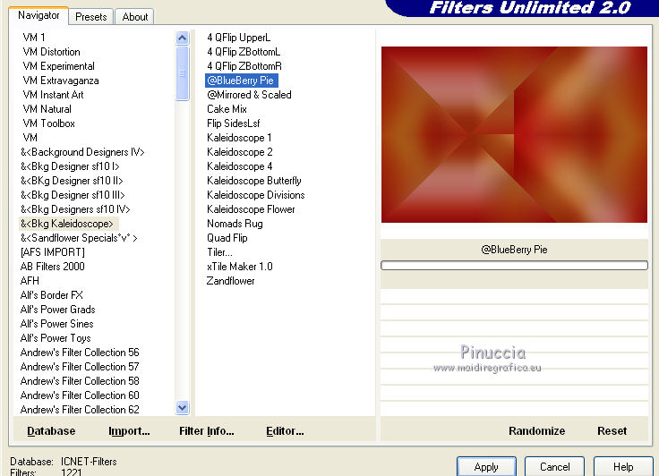
Task: Switch to the Navigator tab
Action: pos(39,15)
